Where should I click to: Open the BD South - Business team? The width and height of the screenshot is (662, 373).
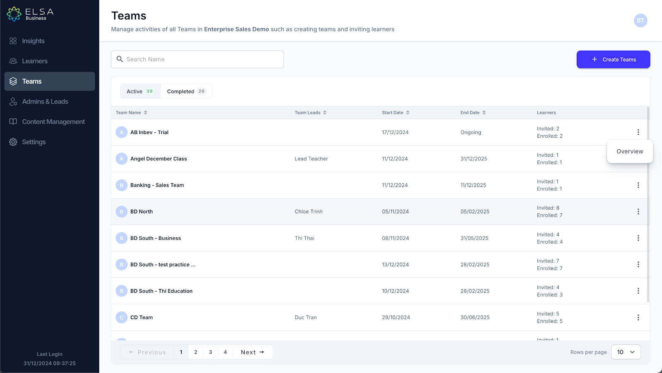pos(156,238)
